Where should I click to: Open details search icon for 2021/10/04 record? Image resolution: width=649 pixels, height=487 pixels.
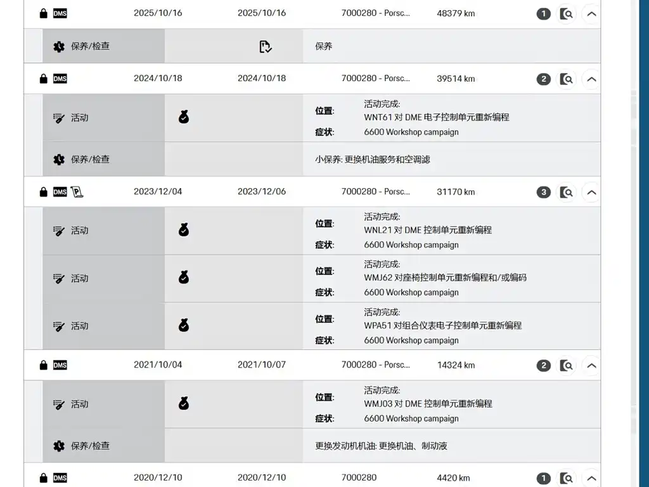tap(566, 366)
